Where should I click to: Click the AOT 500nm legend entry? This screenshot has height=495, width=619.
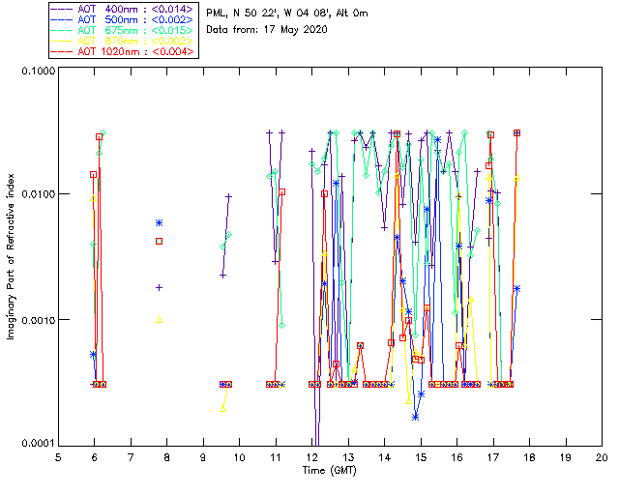click(123, 19)
